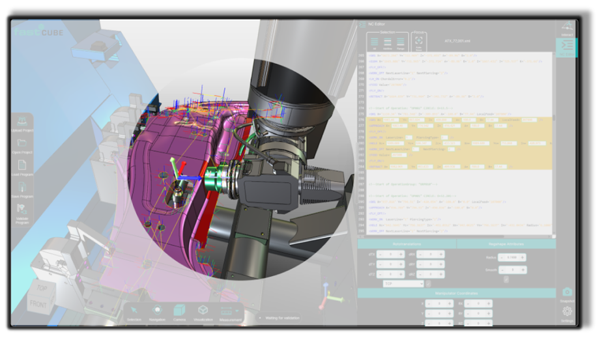Viewport: 602px width, 338px height.
Task: Expand the TCP reference dropdown
Action: (x=403, y=284)
